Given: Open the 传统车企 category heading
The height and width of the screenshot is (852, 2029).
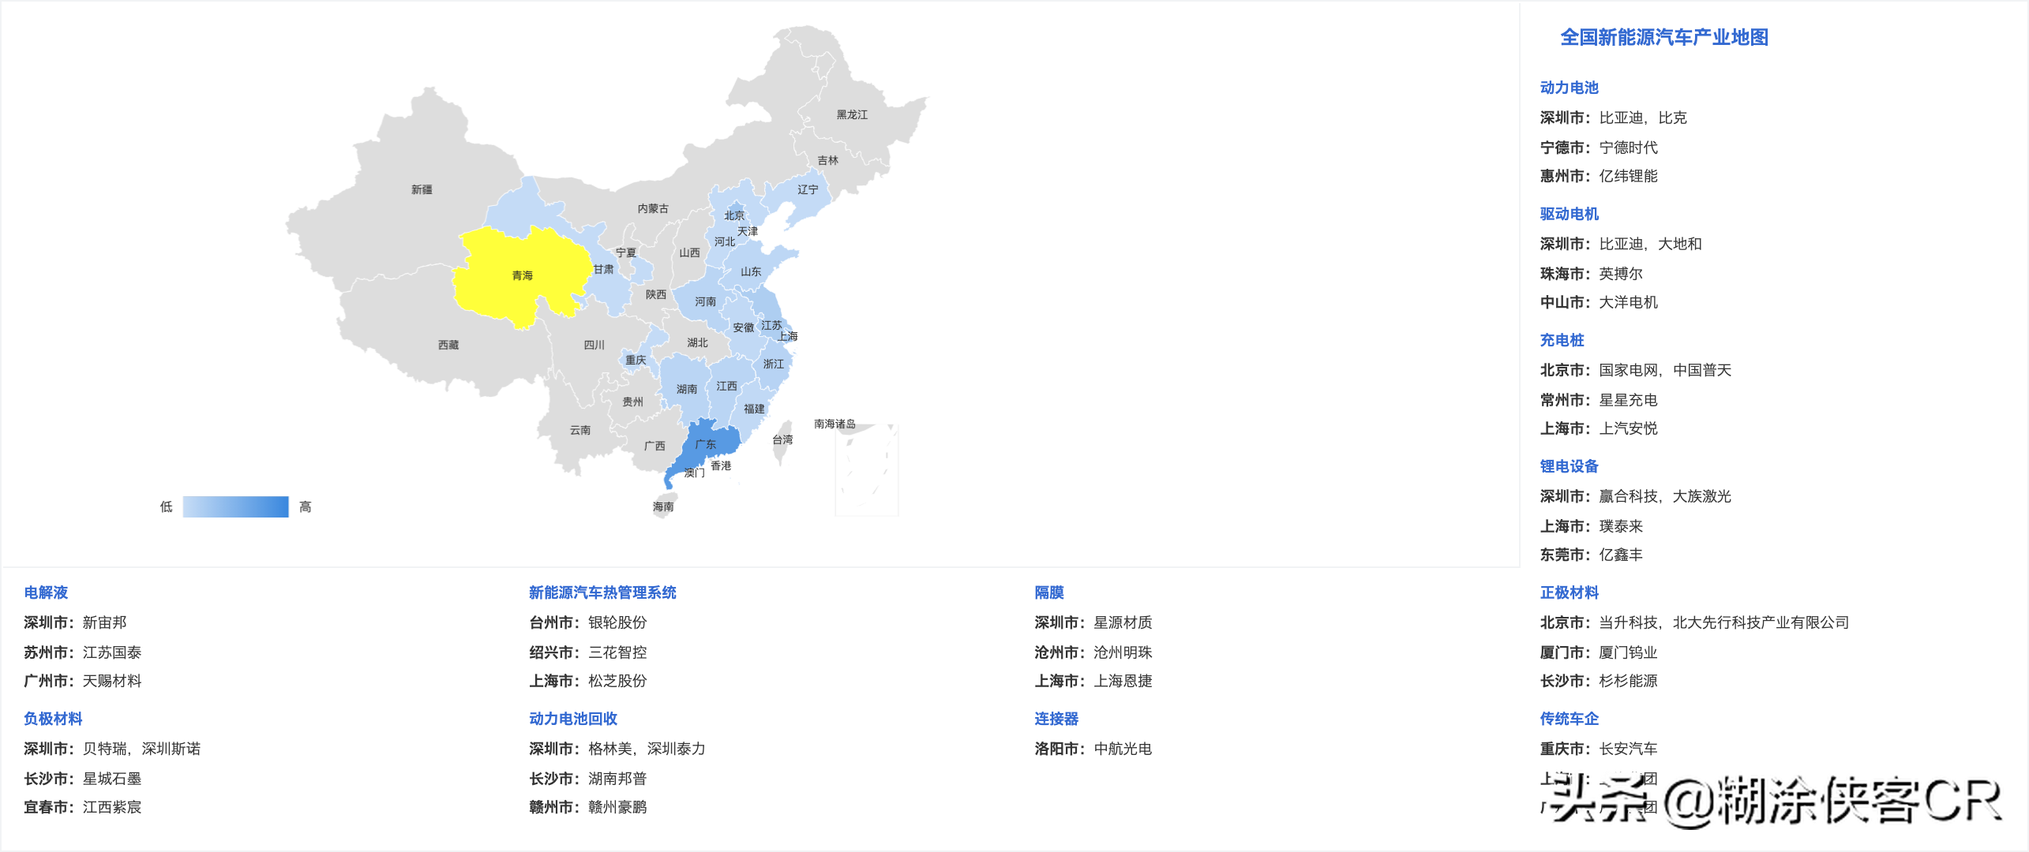Looking at the screenshot, I should [1569, 719].
